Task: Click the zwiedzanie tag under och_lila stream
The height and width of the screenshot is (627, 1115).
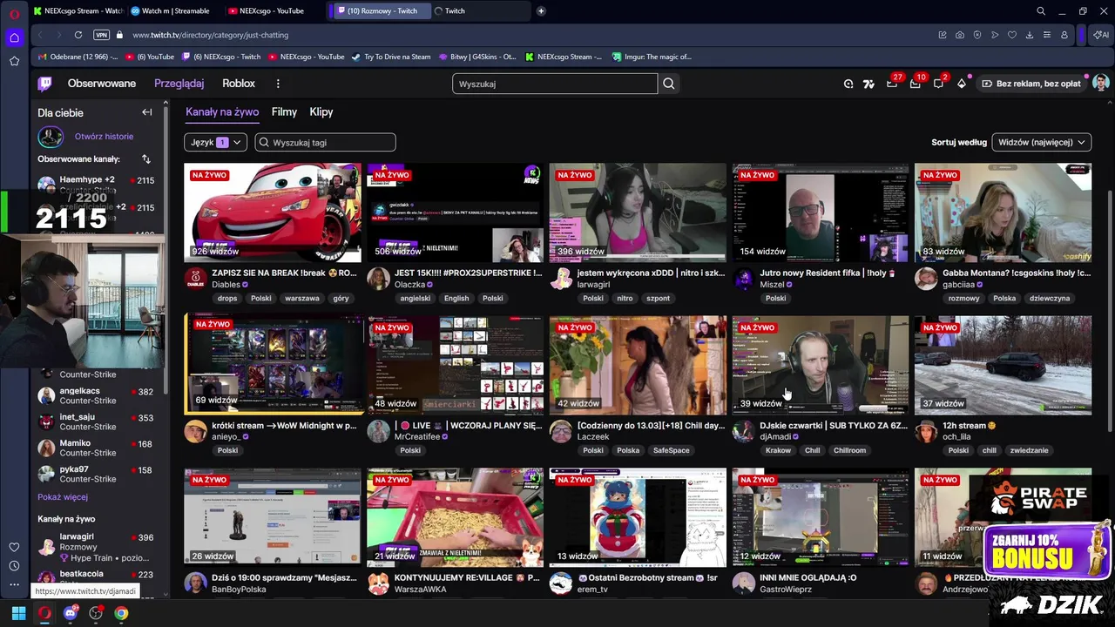Action: [1029, 450]
